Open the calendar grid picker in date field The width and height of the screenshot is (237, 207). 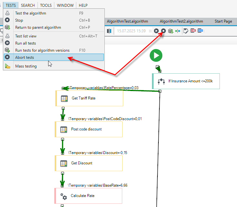(150, 31)
